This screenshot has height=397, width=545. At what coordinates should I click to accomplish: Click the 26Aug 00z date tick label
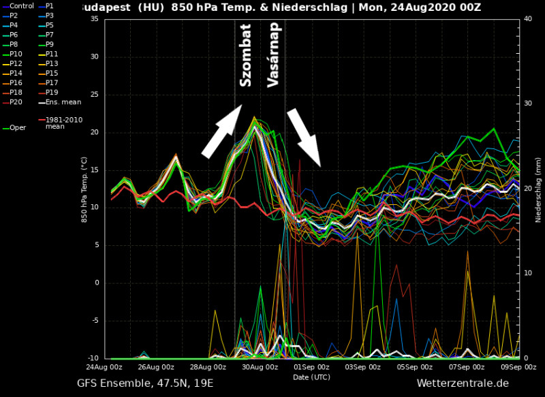coord(156,367)
